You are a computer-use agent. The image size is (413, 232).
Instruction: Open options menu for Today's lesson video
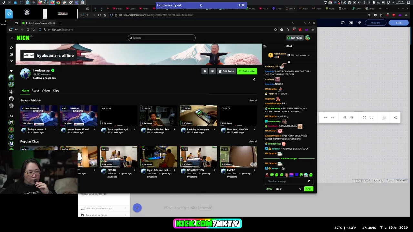pos(55,130)
